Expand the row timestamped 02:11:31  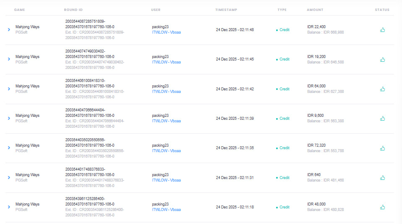click(9, 177)
